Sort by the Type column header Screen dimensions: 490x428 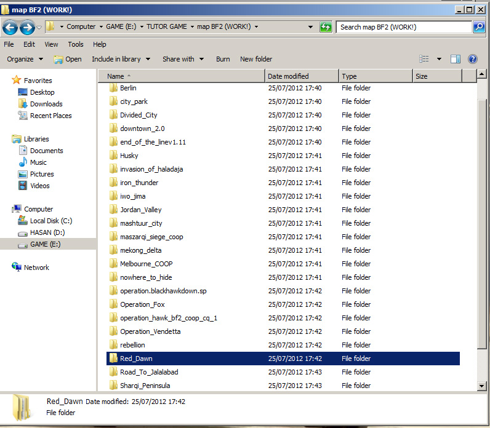[376, 76]
